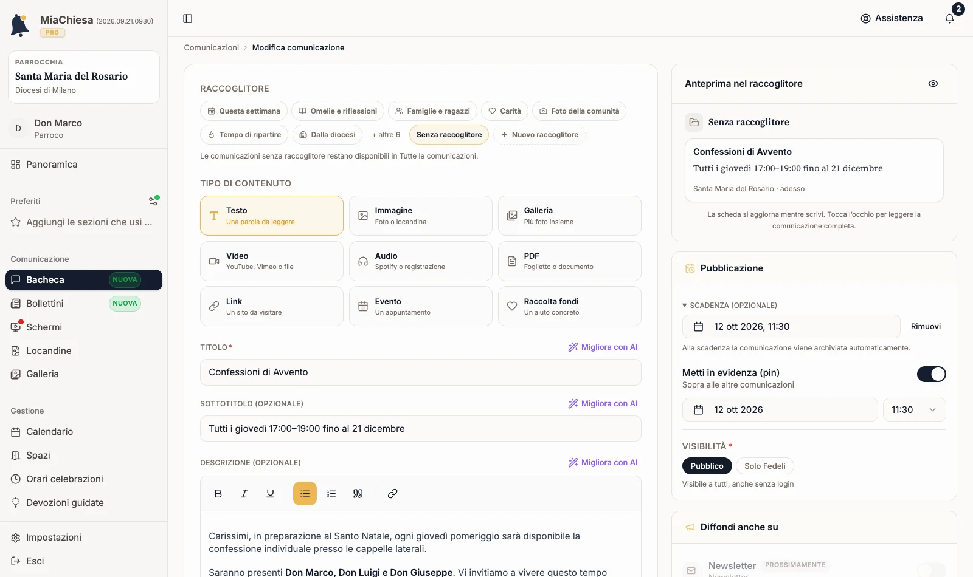The image size is (973, 577).
Task: Expand the + altre 6 collections
Action: [386, 135]
